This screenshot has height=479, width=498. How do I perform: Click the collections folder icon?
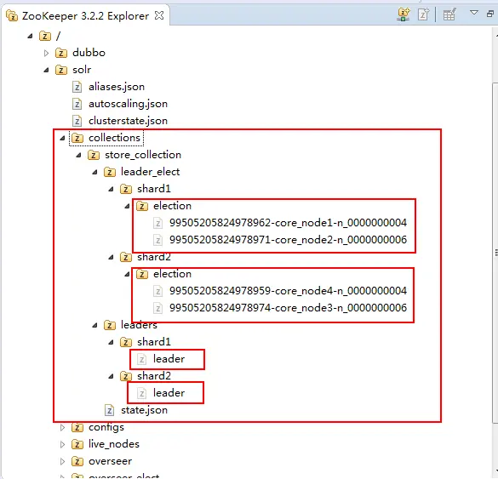click(x=77, y=138)
